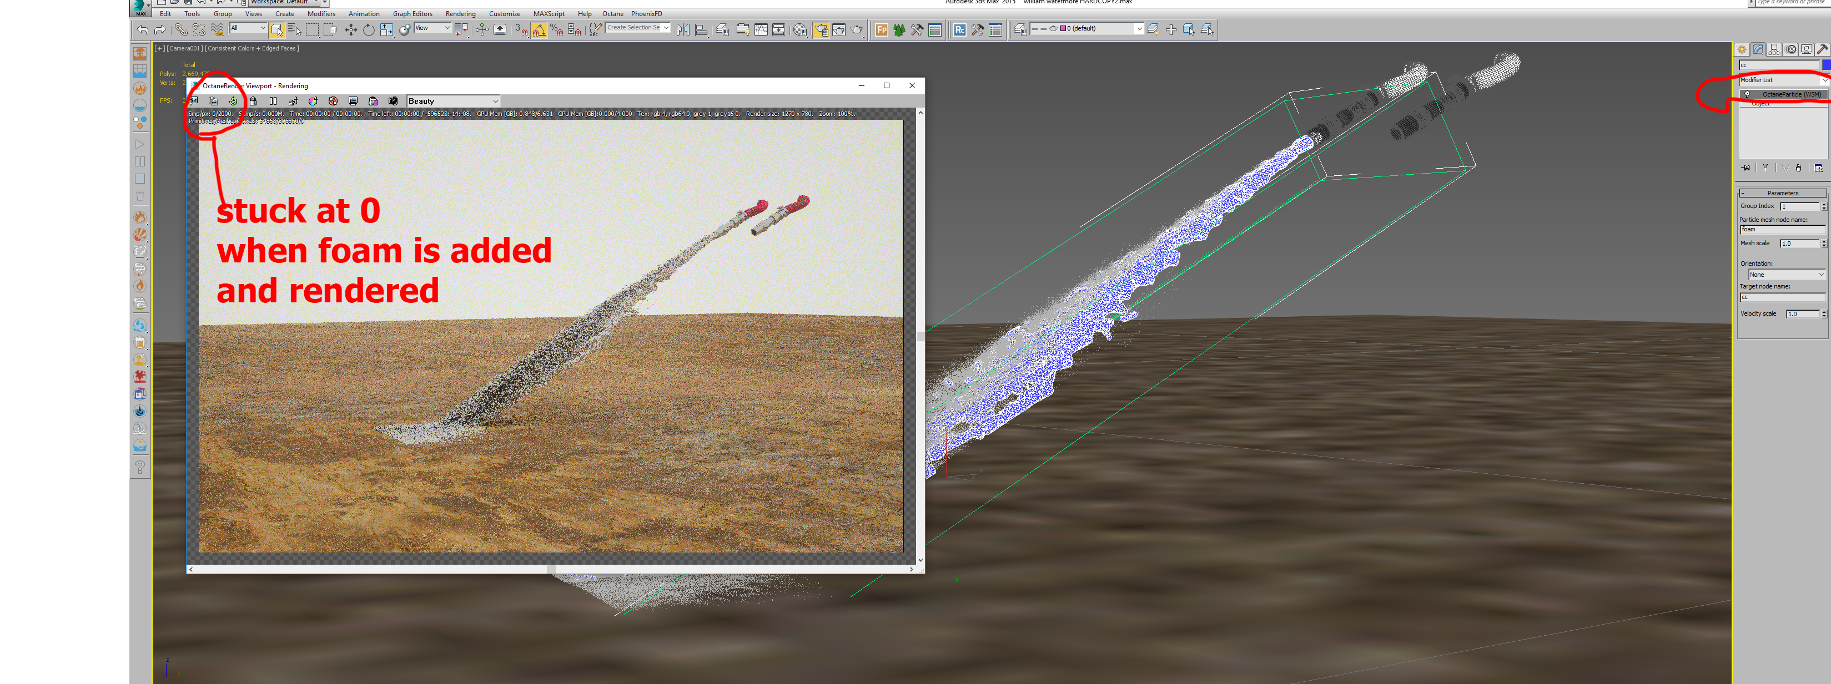
Task: Open the Hierarchy panel tab
Action: [x=1774, y=49]
